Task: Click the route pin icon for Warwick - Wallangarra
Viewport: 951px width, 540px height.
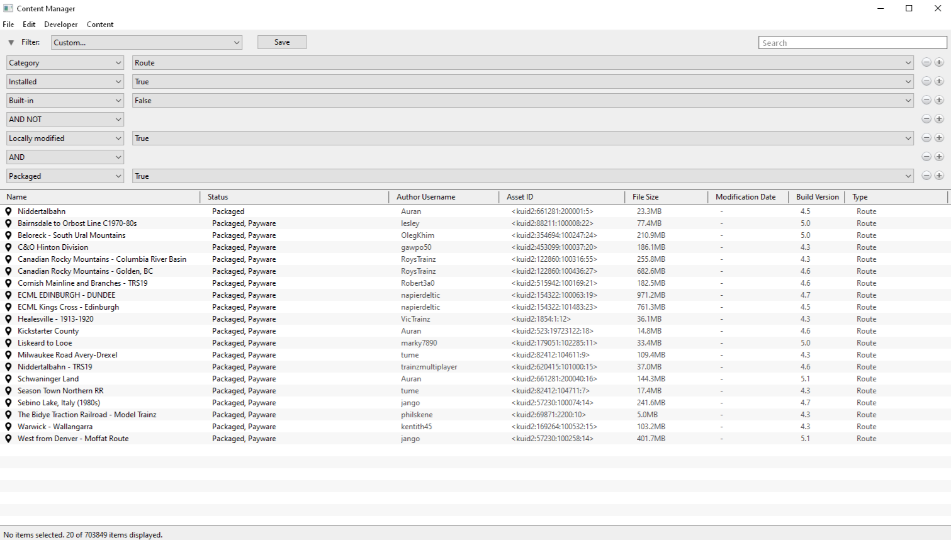Action: coord(8,427)
